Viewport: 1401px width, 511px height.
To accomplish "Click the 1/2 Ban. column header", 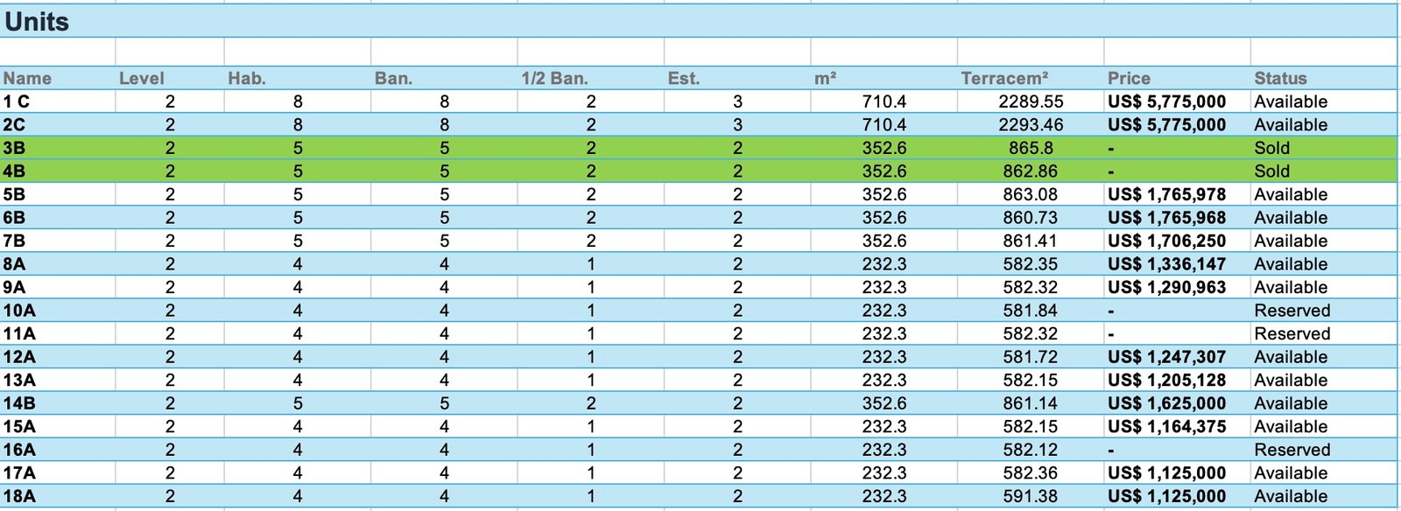I will pos(554,78).
